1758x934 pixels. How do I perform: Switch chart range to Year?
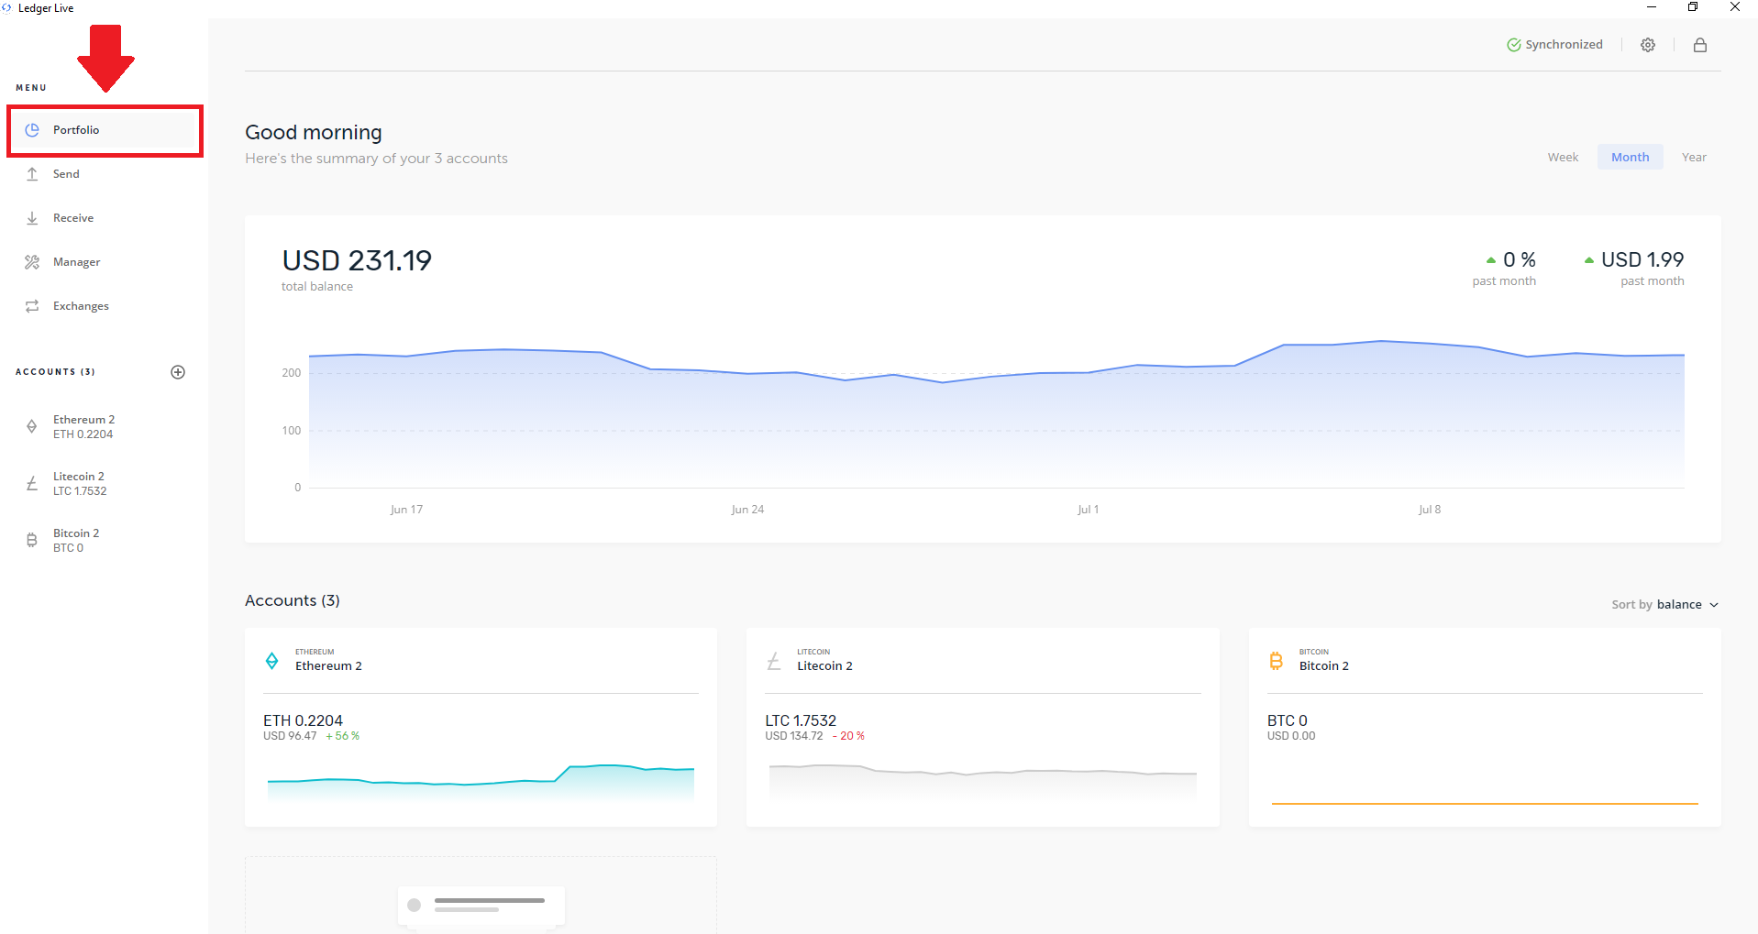pos(1694,158)
